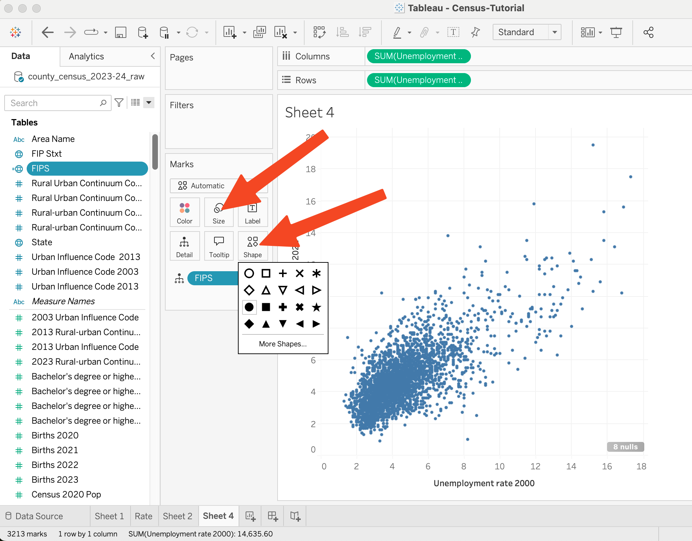
Task: Click the redo forward arrow
Action: (x=70, y=32)
